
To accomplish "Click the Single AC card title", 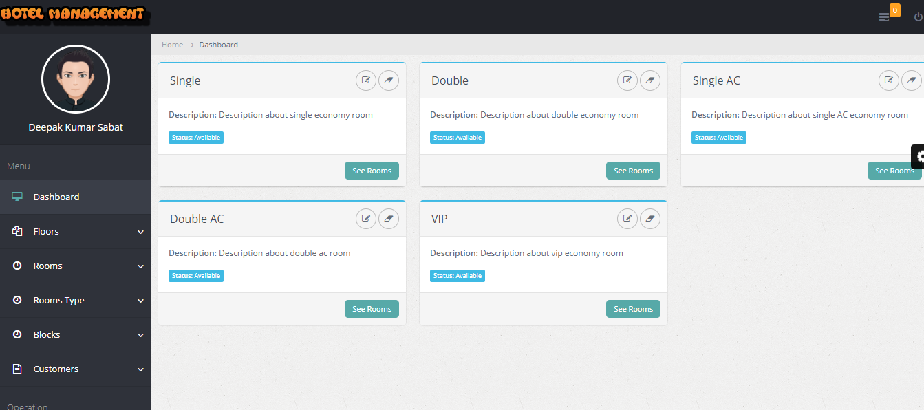I will (716, 80).
